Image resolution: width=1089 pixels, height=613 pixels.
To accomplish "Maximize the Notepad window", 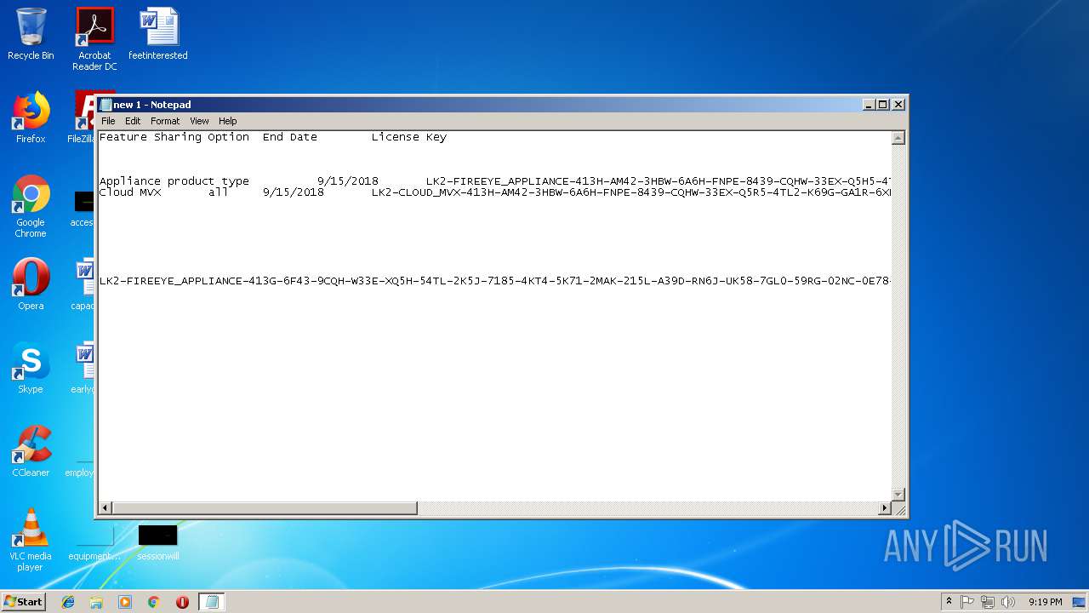I will point(883,105).
